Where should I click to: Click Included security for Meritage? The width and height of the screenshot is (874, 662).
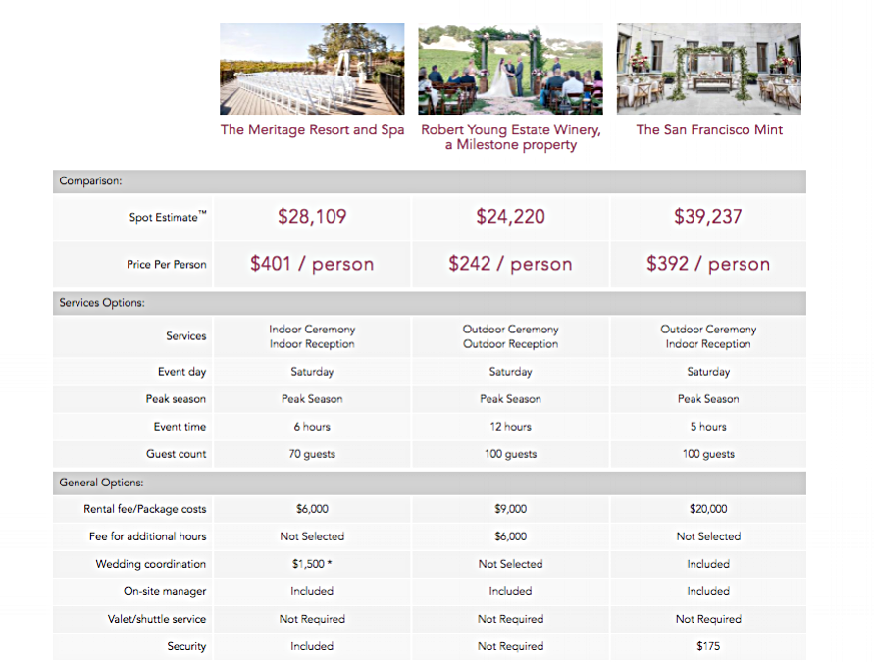312,646
